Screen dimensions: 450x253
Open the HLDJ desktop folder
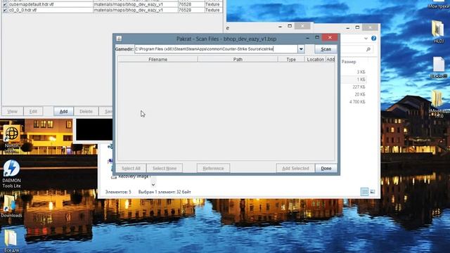tap(439, 32)
